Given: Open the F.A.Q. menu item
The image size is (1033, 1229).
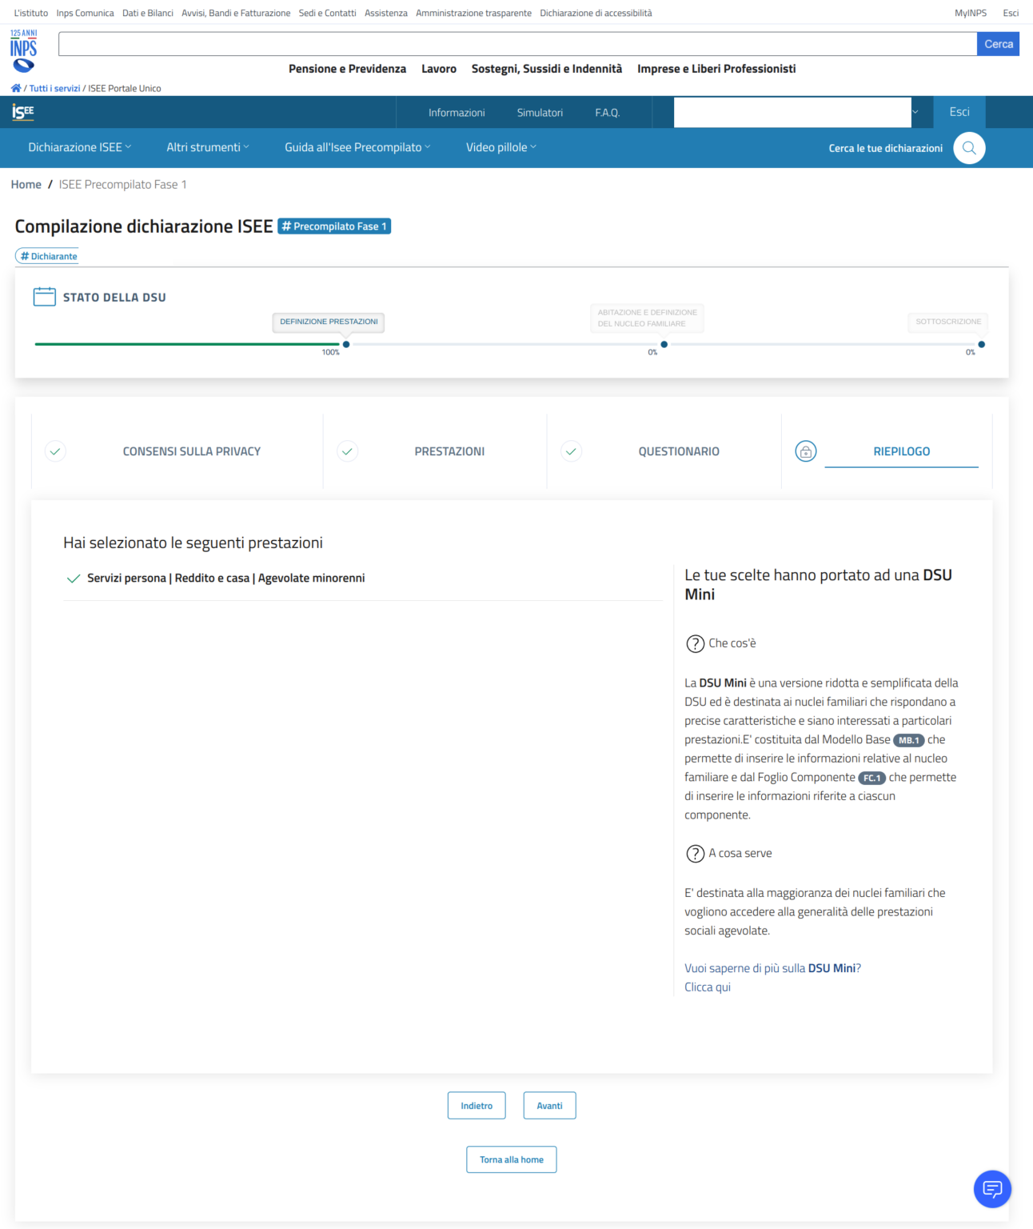Looking at the screenshot, I should click(608, 113).
